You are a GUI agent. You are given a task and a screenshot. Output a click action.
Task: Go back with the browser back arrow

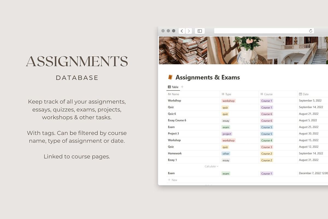pyautogui.click(x=182, y=31)
